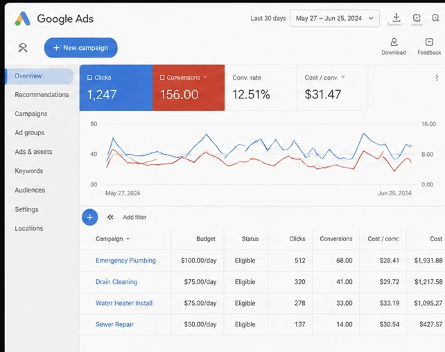Sort by Campaign column arrow
The height and width of the screenshot is (352, 445).
point(128,239)
